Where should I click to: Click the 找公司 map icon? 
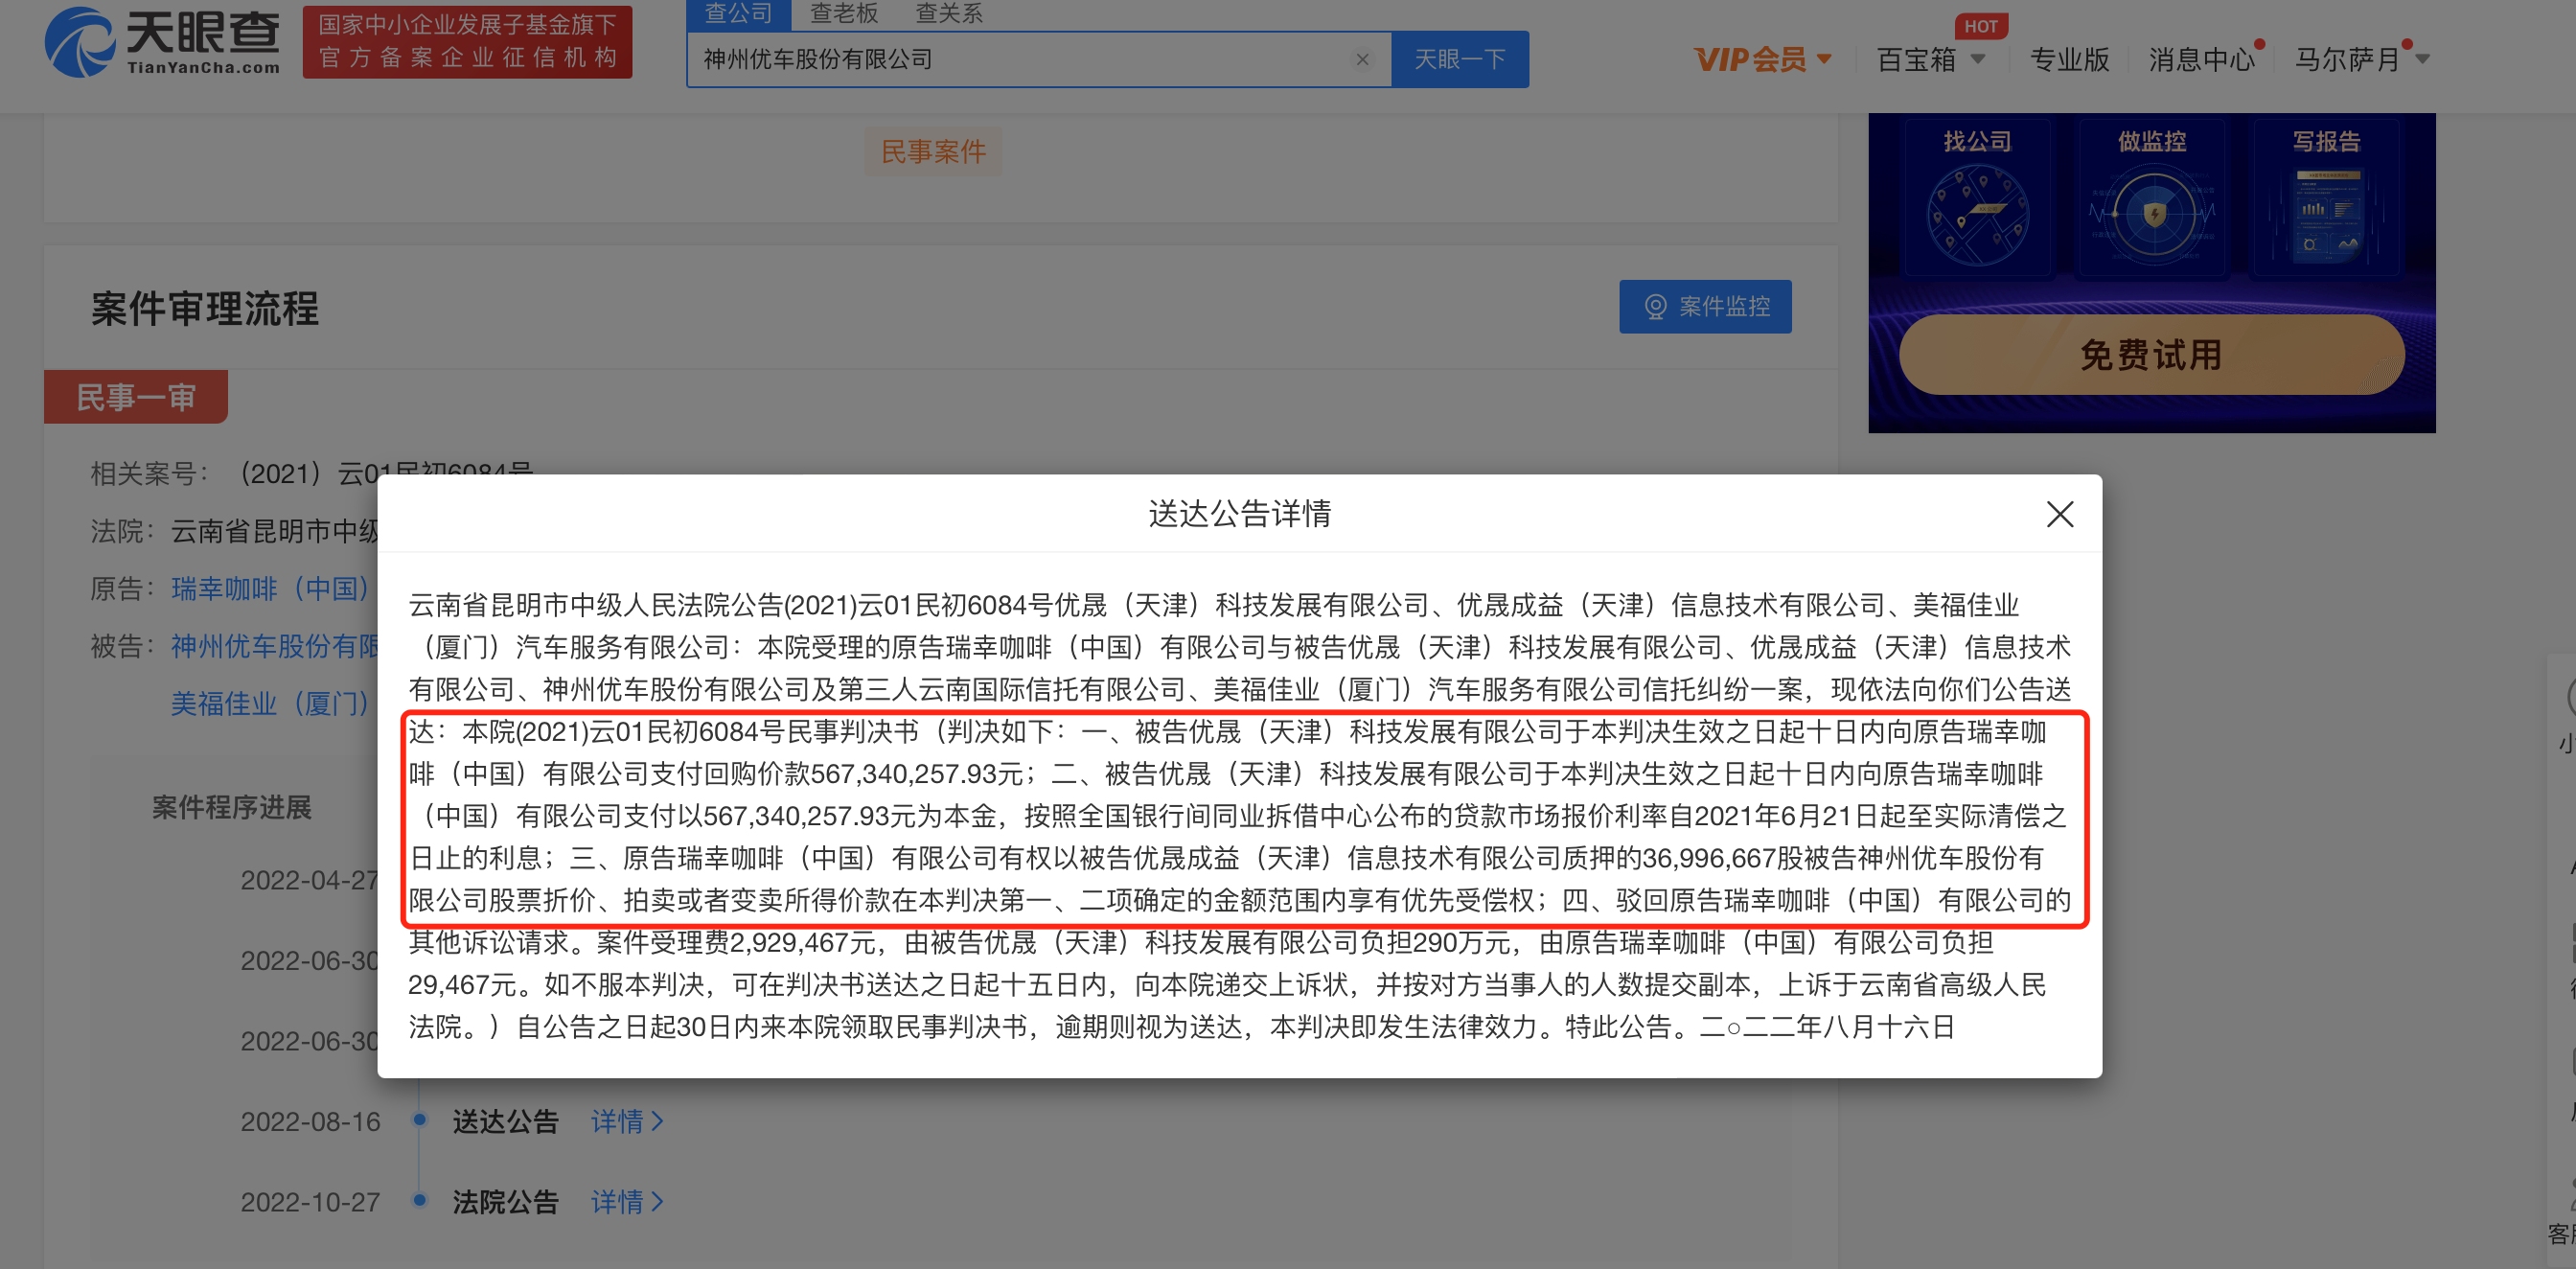[1977, 214]
